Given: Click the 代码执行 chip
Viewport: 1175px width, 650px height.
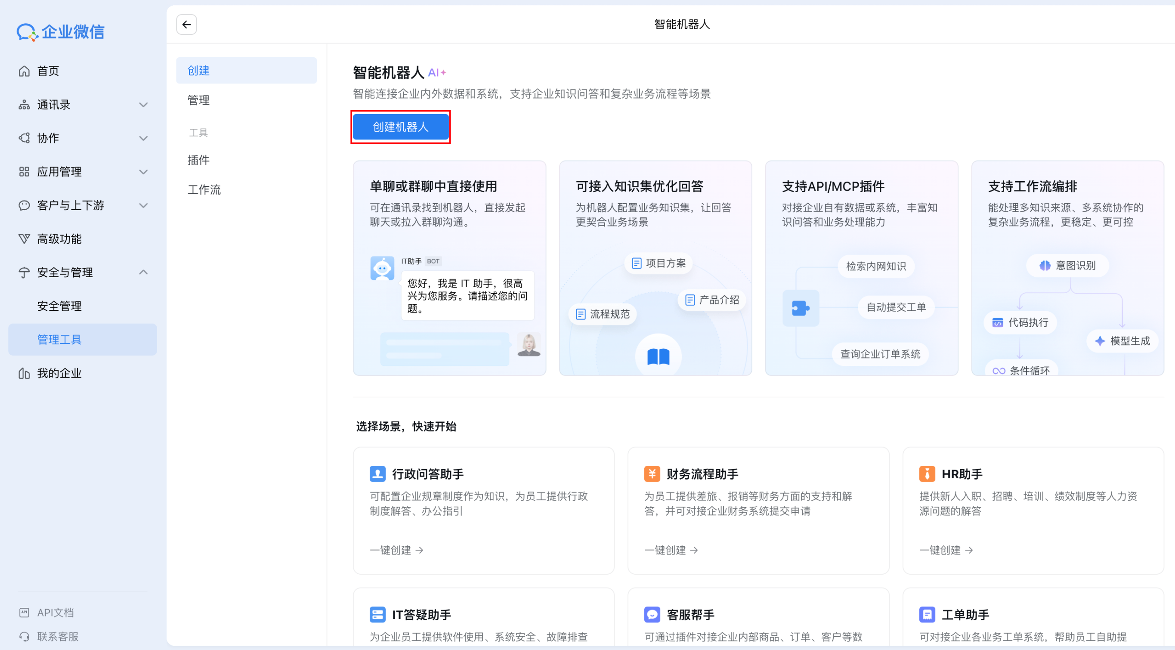Looking at the screenshot, I should 1020,323.
